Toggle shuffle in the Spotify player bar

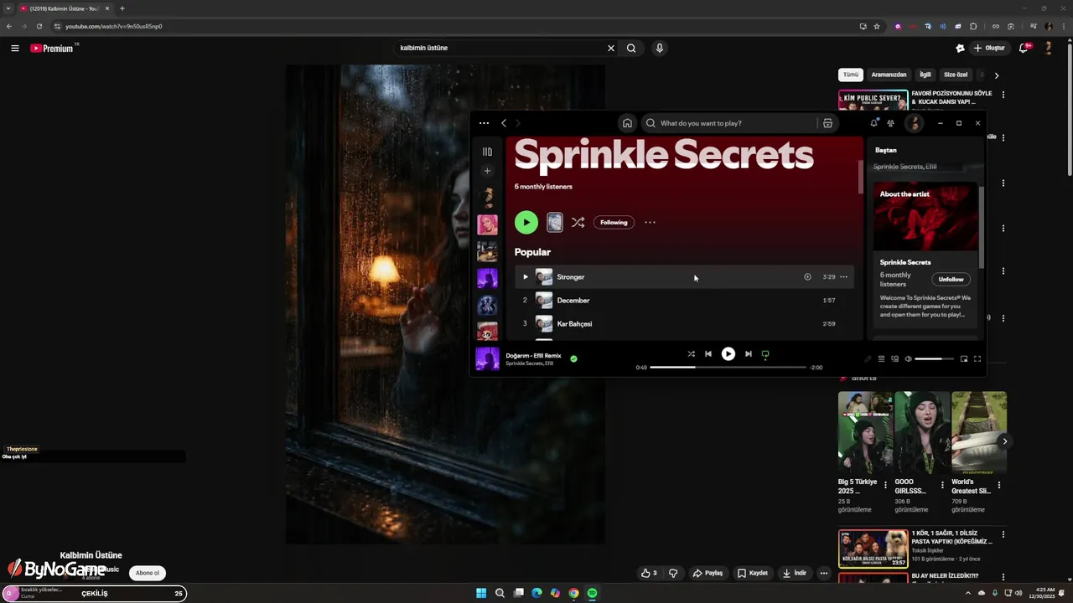(x=691, y=353)
